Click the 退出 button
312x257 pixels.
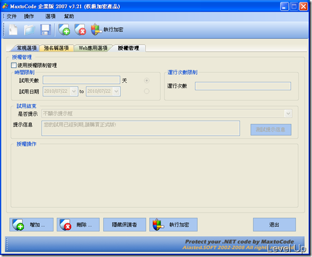tap(274, 225)
